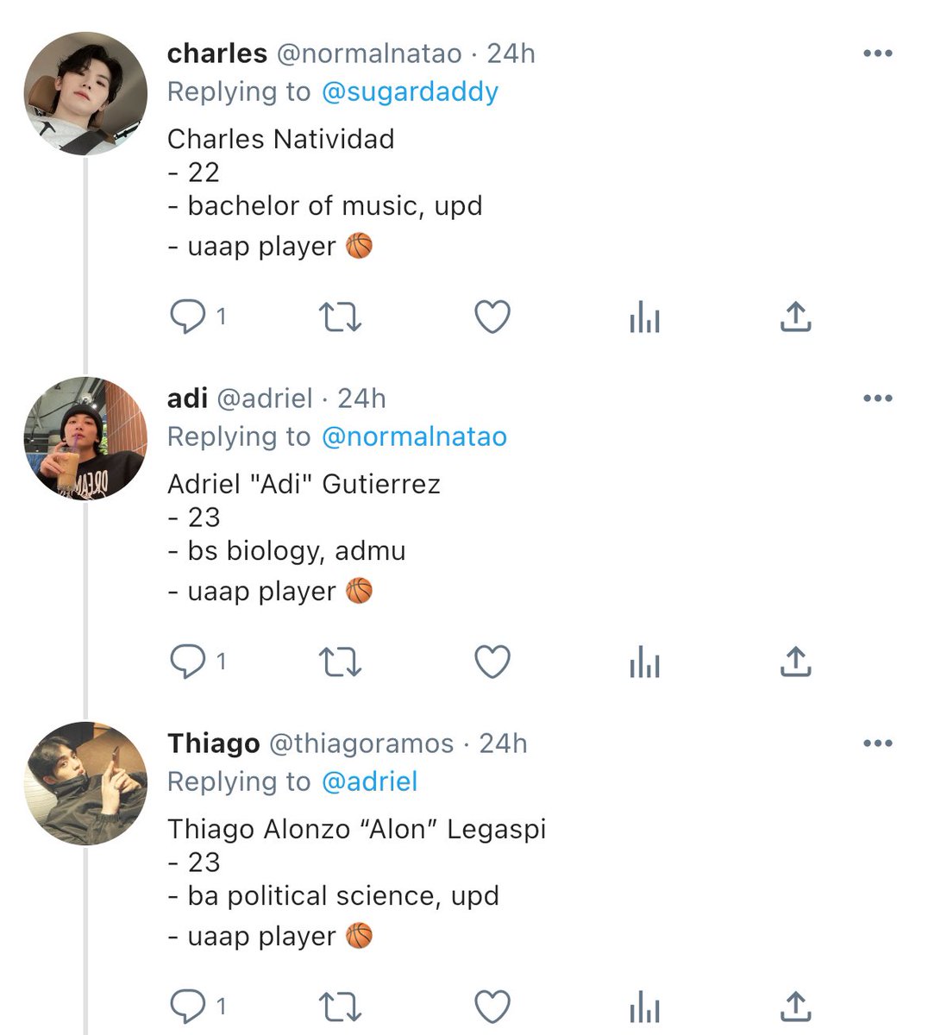This screenshot has height=1035, width=928.
Task: Retweet charles's Charles Natividad tweet
Action: [340, 317]
